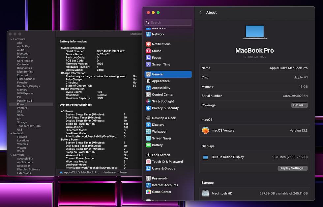Open Privacy & Security hand icon
The image size is (323, 207).
point(148,108)
